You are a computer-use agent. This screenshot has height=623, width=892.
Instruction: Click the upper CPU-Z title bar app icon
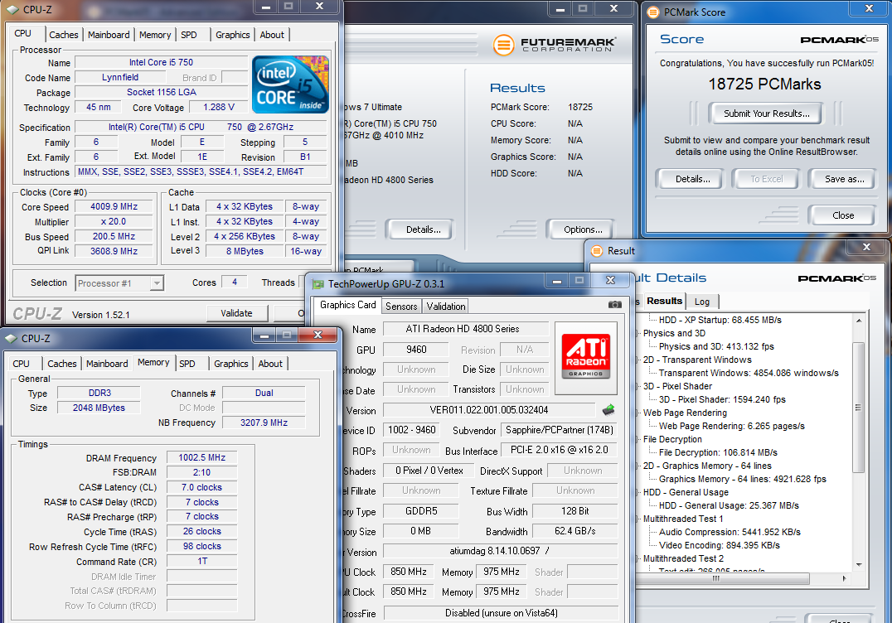click(12, 10)
